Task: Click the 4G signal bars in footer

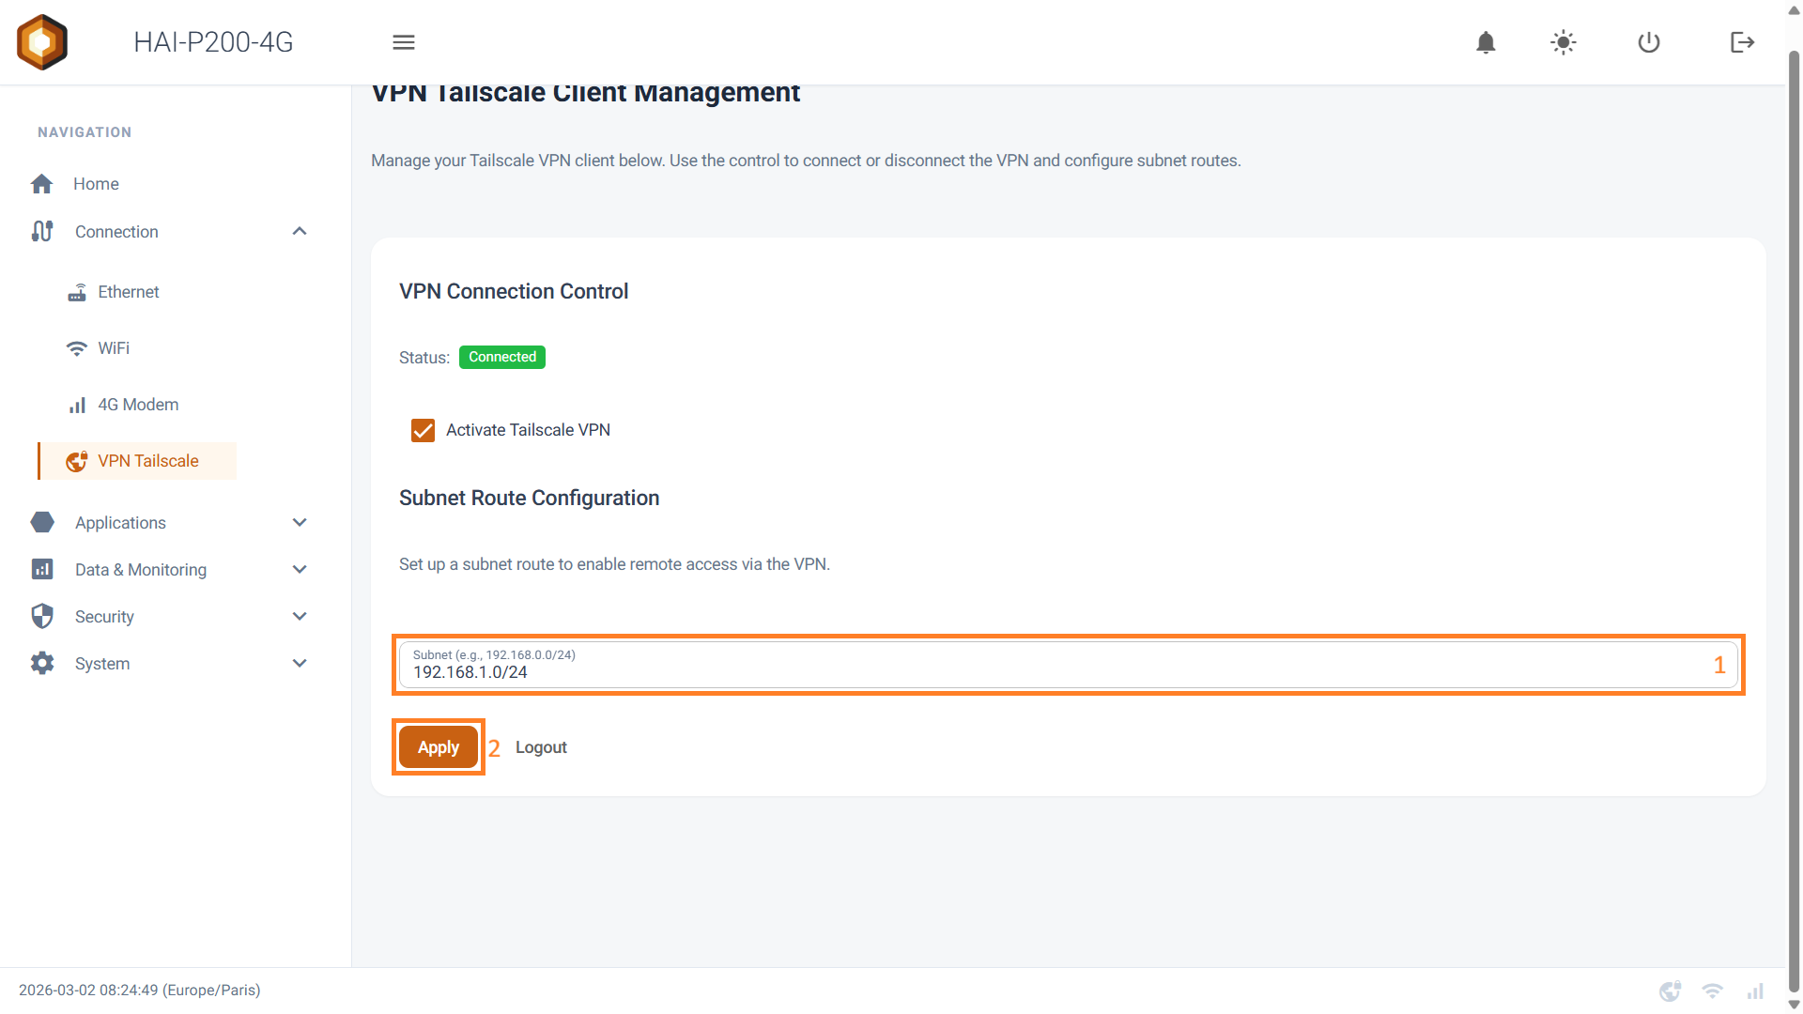Action: tap(1755, 991)
